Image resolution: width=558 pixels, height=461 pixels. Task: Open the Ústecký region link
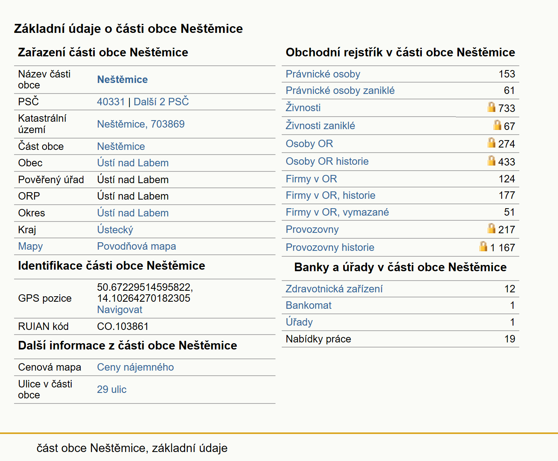tap(115, 230)
